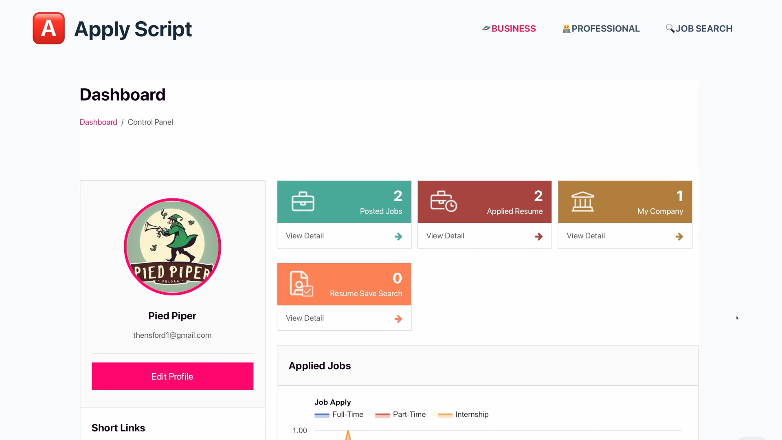Image resolution: width=782 pixels, height=440 pixels.
Task: Click the green arrow under Posted Jobs
Action: [398, 236]
